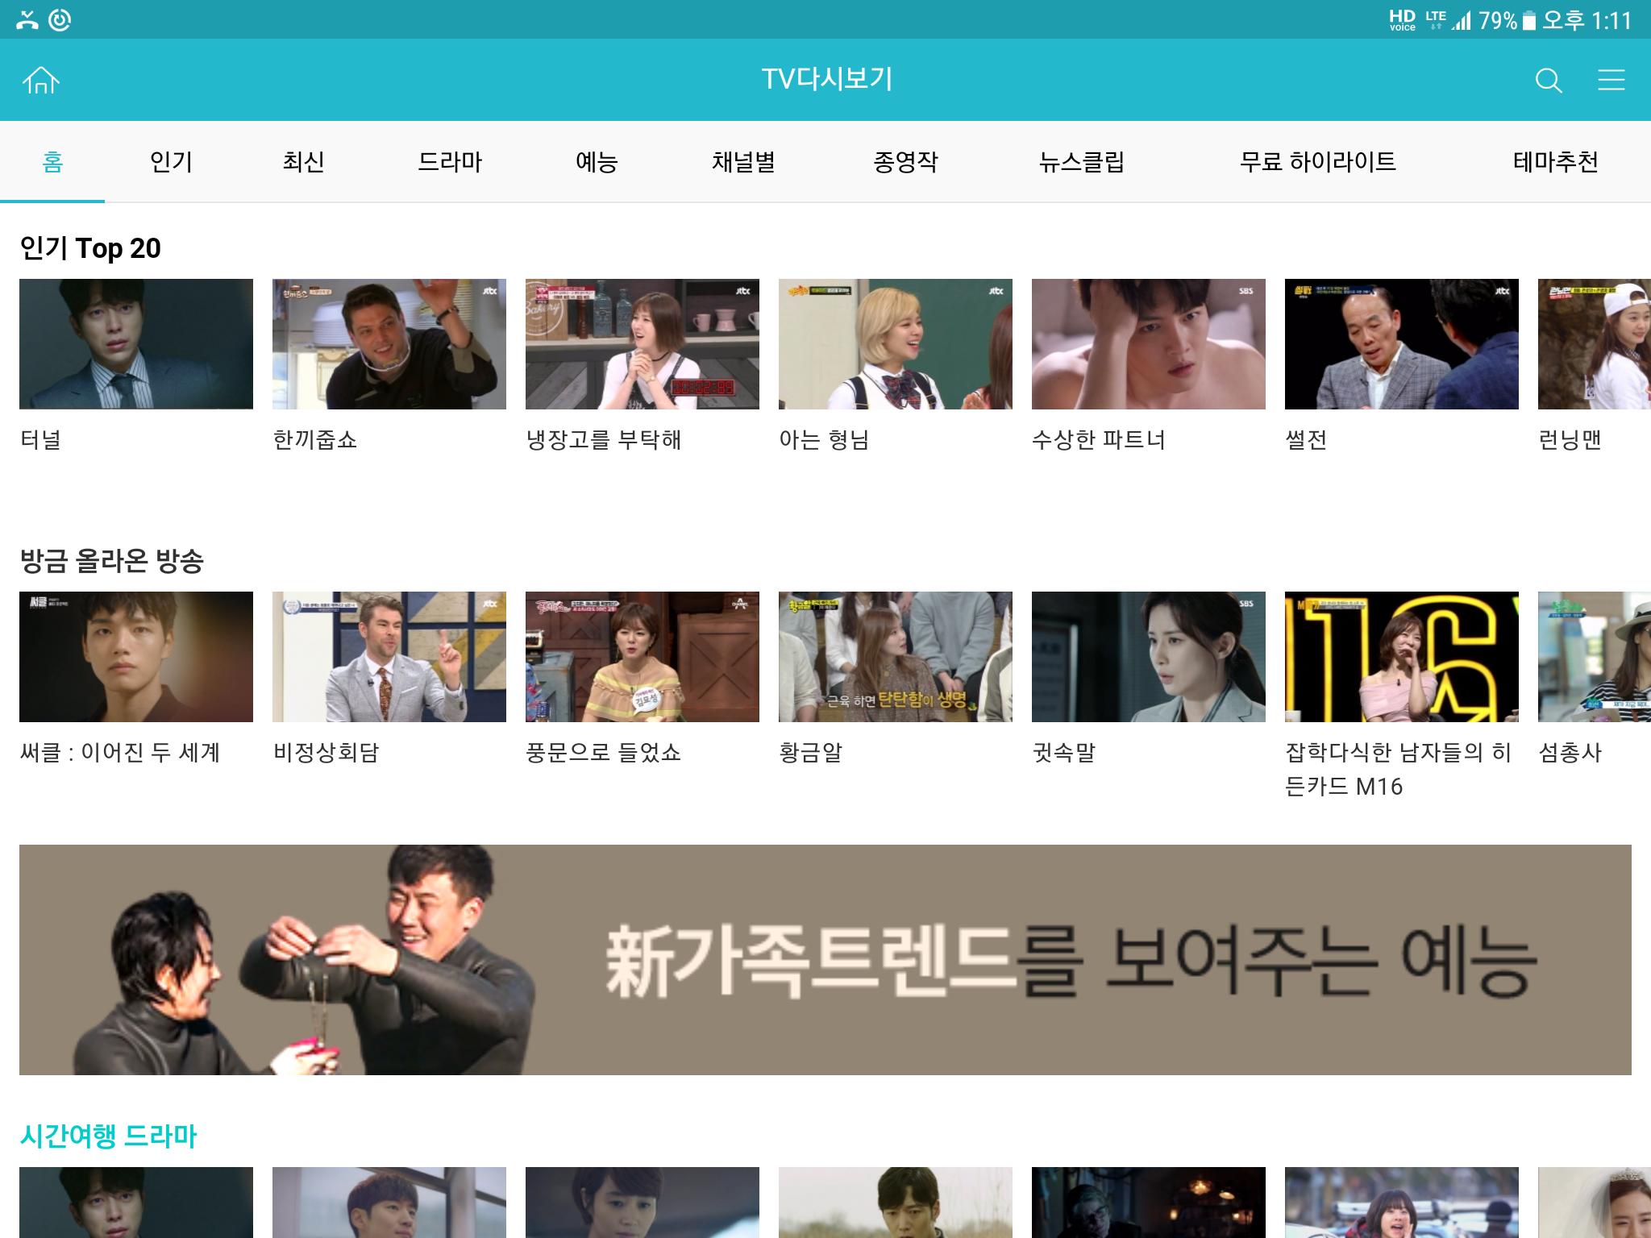Open the 비정상회담 thumbnail
The width and height of the screenshot is (1651, 1238).
[x=389, y=657]
